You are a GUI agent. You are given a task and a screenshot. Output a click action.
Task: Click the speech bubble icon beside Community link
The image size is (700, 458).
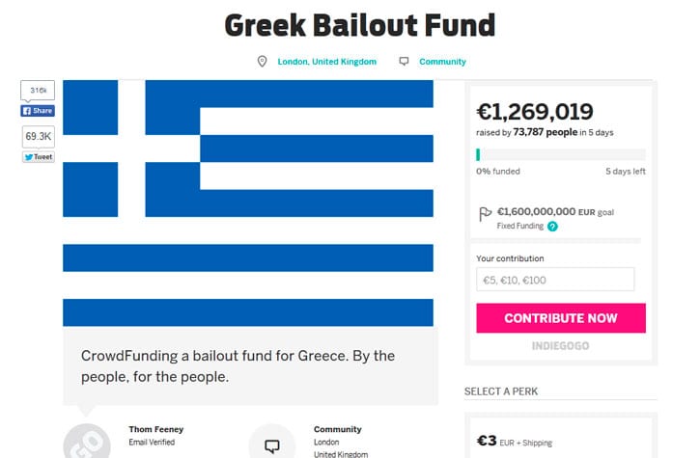tap(404, 62)
